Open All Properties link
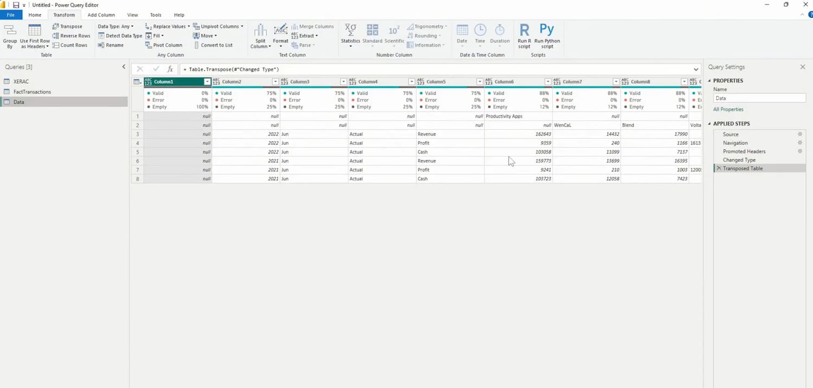The height and width of the screenshot is (388, 813). [x=728, y=109]
